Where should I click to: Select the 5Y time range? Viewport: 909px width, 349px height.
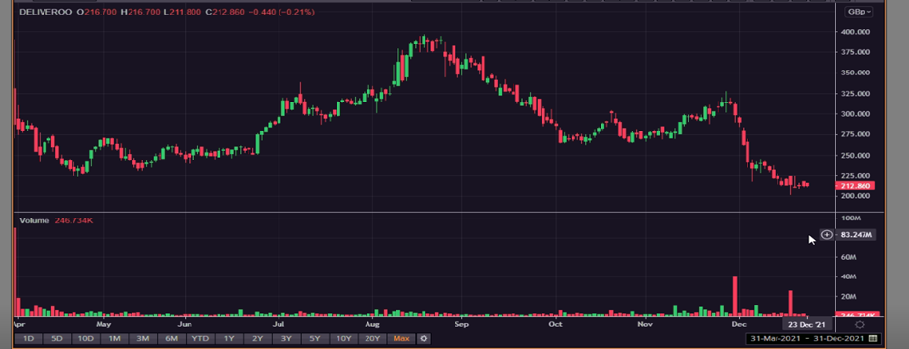pyautogui.click(x=315, y=338)
